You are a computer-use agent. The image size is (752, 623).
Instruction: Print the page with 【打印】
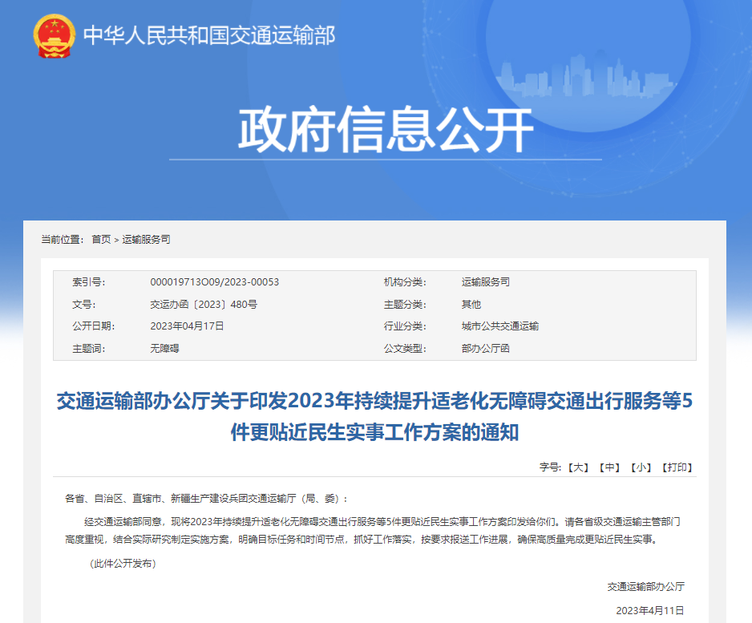[x=677, y=467]
